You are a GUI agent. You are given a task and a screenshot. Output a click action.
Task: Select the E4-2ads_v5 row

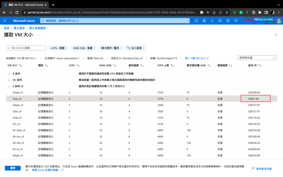[141, 130]
